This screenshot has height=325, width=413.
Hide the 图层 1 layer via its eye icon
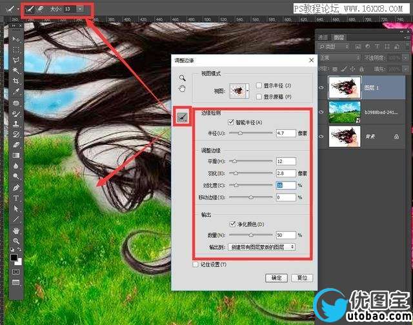tap(321, 88)
